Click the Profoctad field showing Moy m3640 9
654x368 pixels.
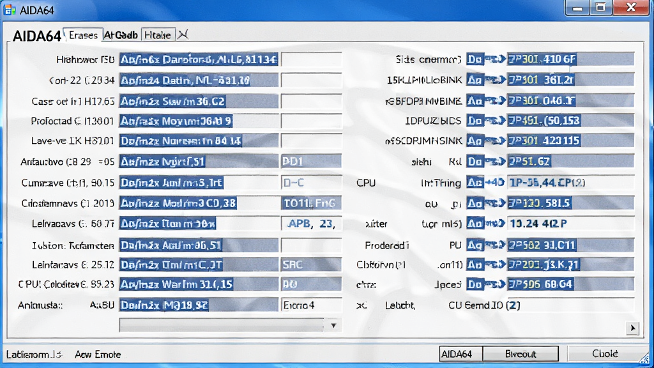[199, 121]
